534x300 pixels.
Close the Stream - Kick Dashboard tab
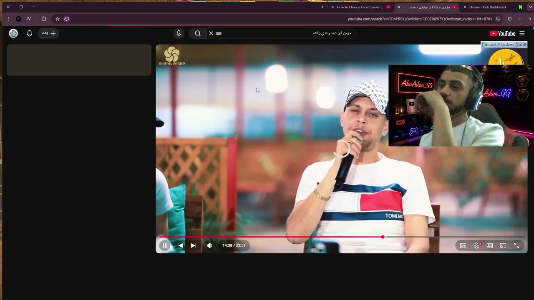tap(465, 7)
